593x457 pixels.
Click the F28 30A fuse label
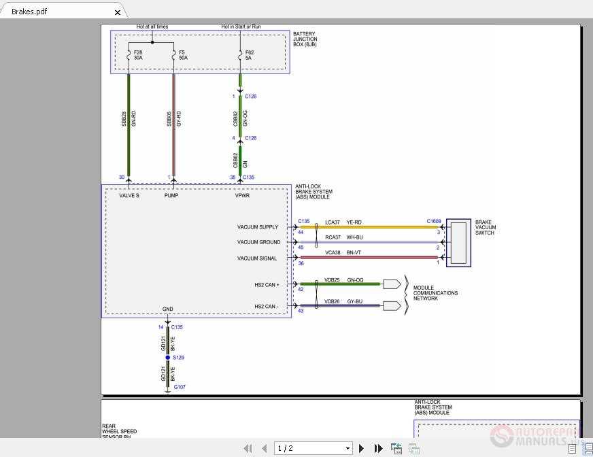138,55
